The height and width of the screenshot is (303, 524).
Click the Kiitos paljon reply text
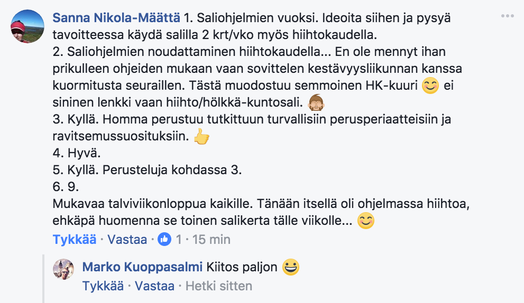242,267
